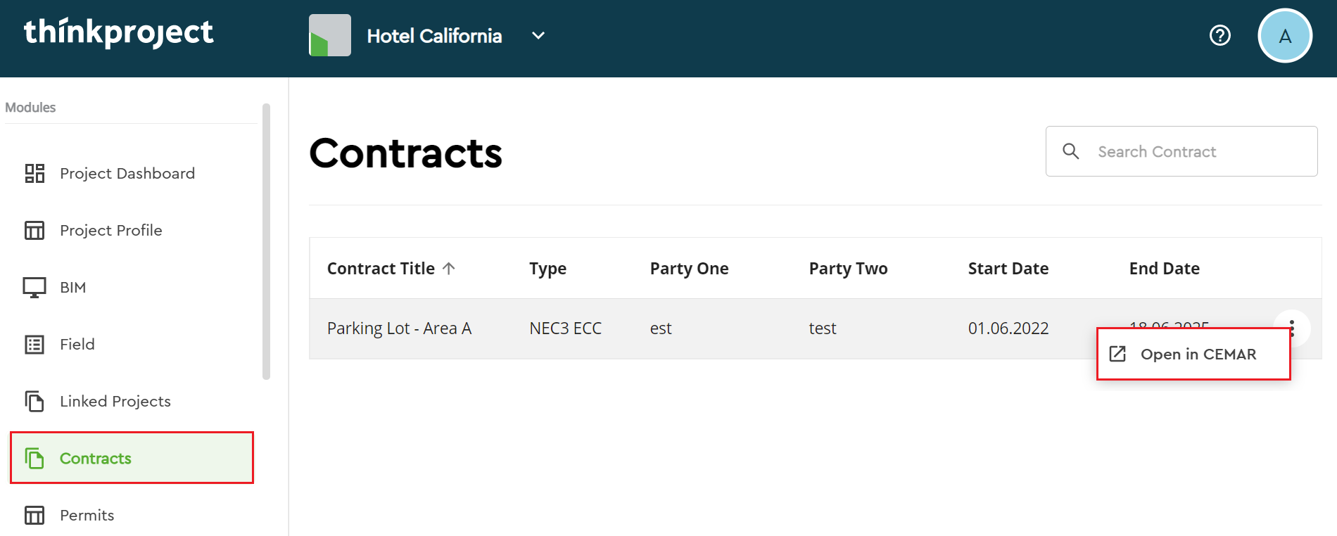The image size is (1337, 536).
Task: Click the Start Date column header
Action: click(x=1008, y=269)
